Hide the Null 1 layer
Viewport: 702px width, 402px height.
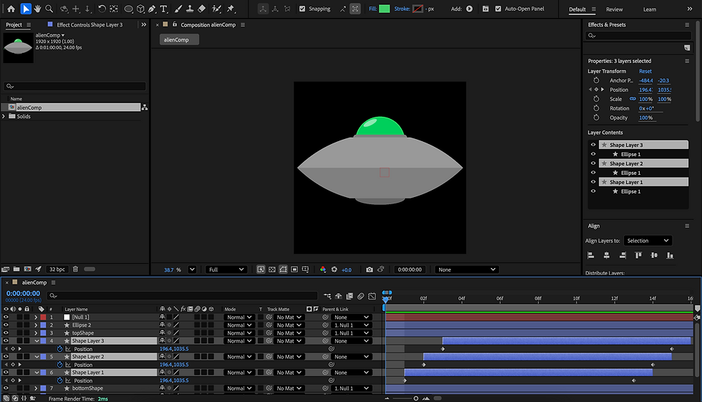click(x=6, y=317)
